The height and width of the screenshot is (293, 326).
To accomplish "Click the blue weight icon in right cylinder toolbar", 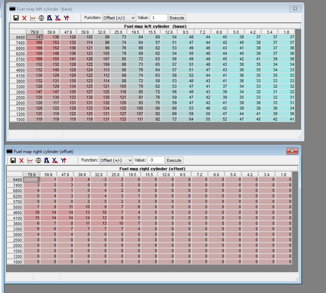I will click(47, 160).
